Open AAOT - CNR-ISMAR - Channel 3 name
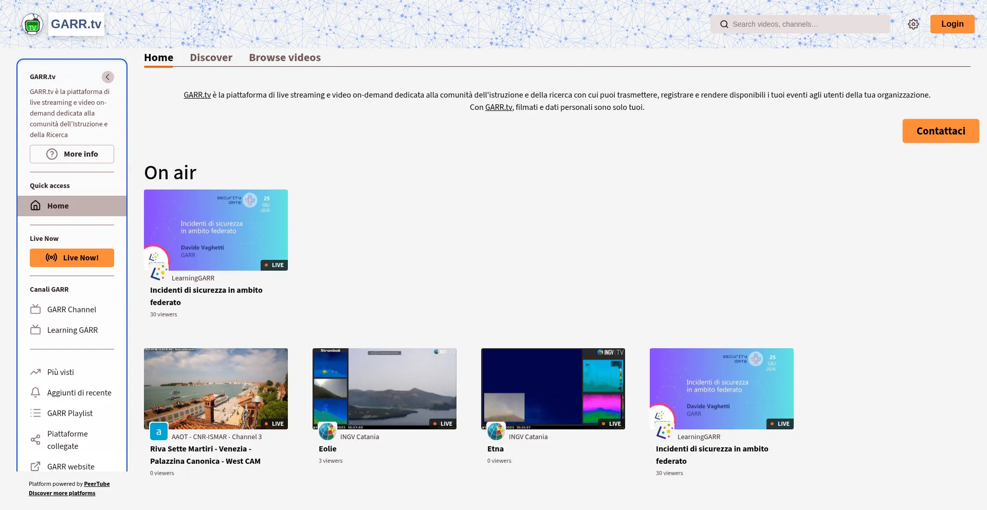987x510 pixels. (x=216, y=437)
